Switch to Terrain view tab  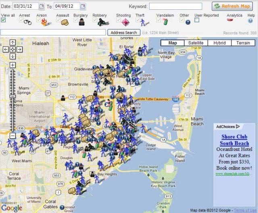[243, 43]
